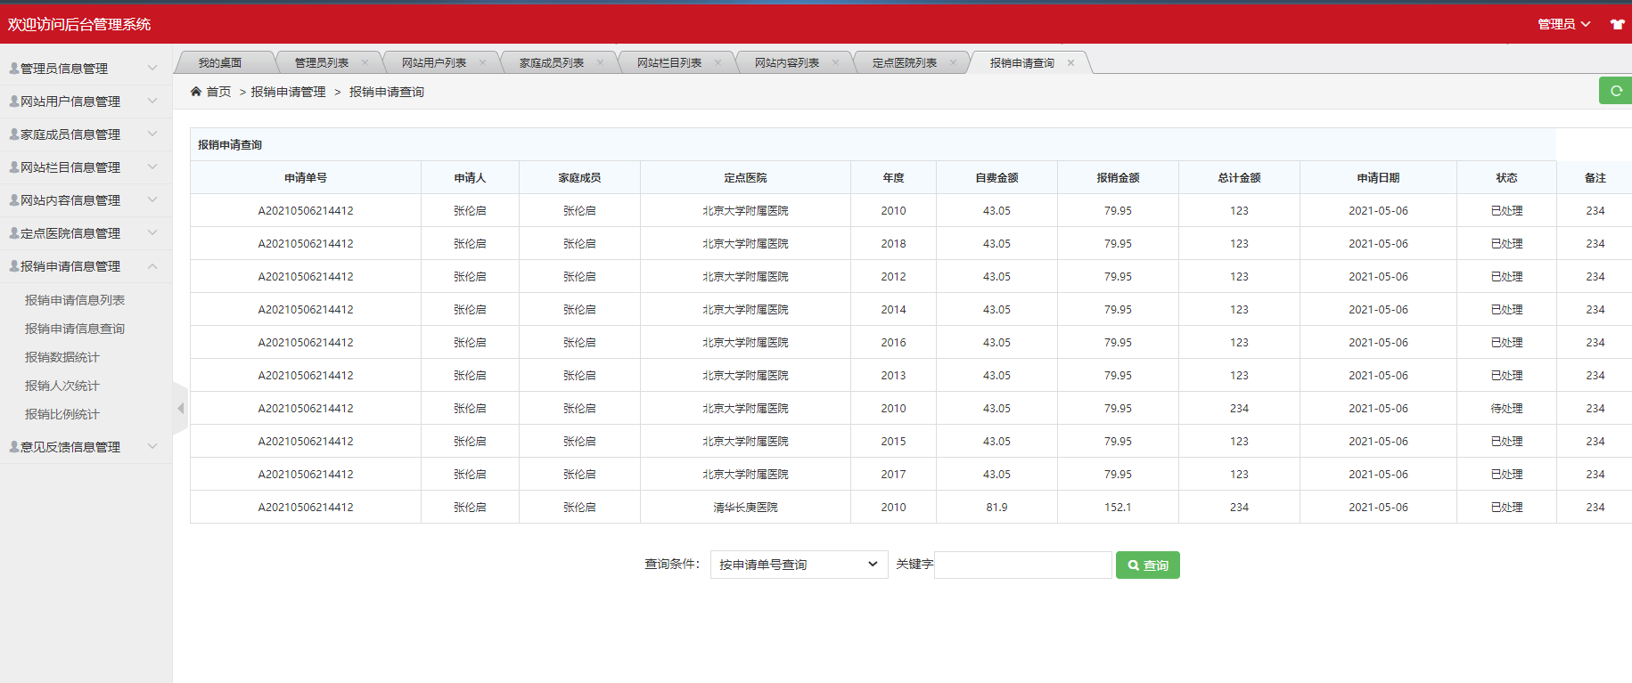Open 报销申请信息查询 submenu link

point(75,329)
